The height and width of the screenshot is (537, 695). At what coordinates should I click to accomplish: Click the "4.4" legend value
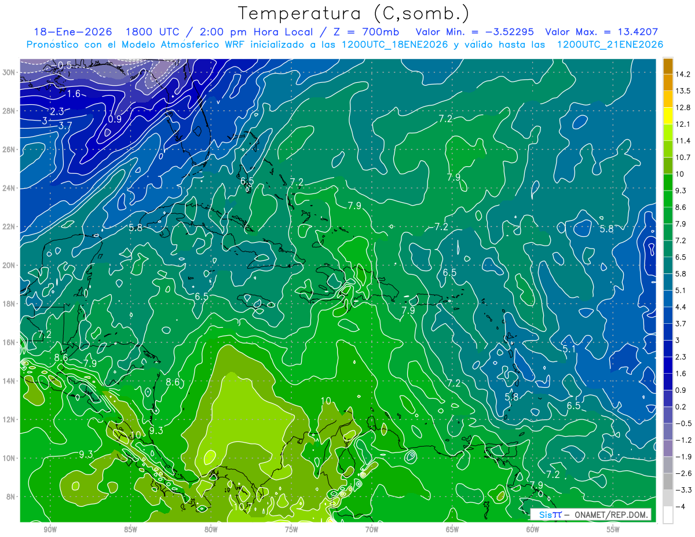681,307
